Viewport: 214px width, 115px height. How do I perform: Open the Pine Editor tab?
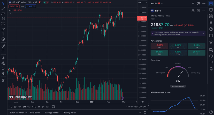pos(35,112)
